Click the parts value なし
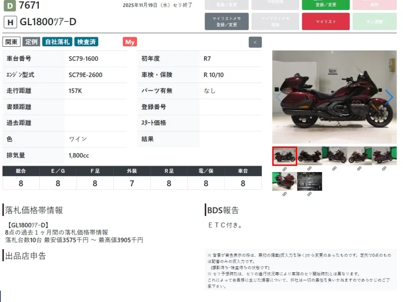 [x=210, y=91]
